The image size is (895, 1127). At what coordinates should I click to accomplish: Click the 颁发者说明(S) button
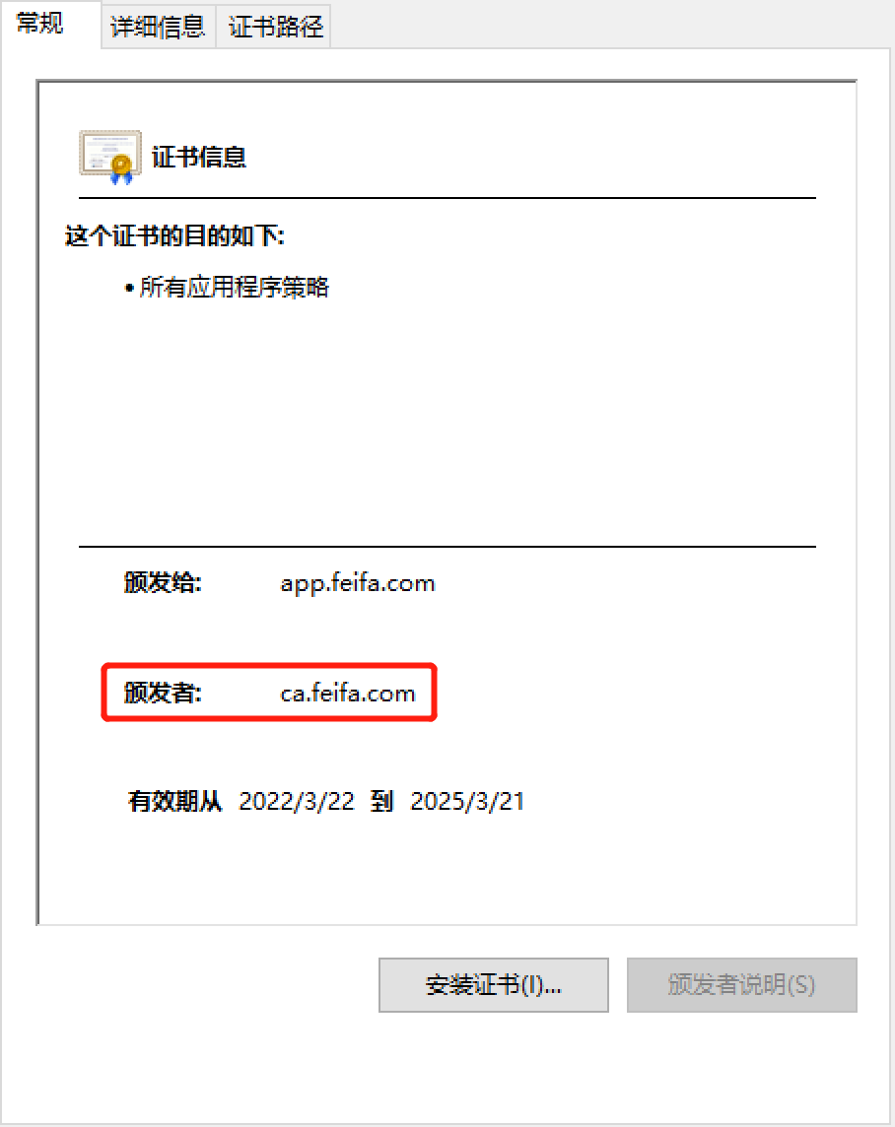click(x=742, y=985)
